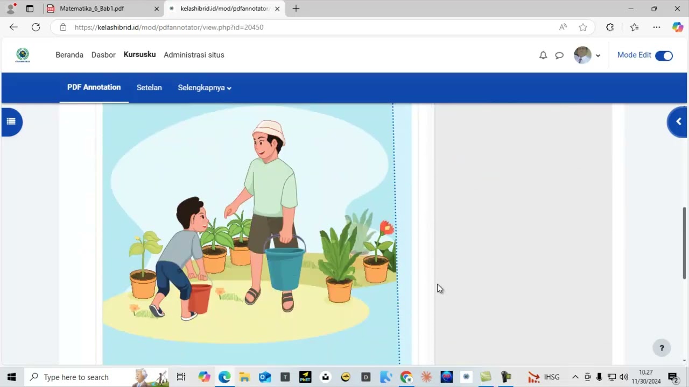Open the Dasbor page

pyautogui.click(x=103, y=55)
